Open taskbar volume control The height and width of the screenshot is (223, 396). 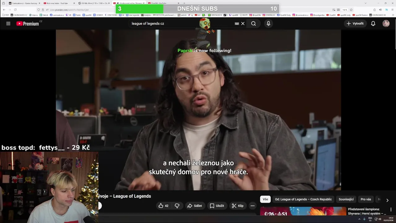pos(380,219)
